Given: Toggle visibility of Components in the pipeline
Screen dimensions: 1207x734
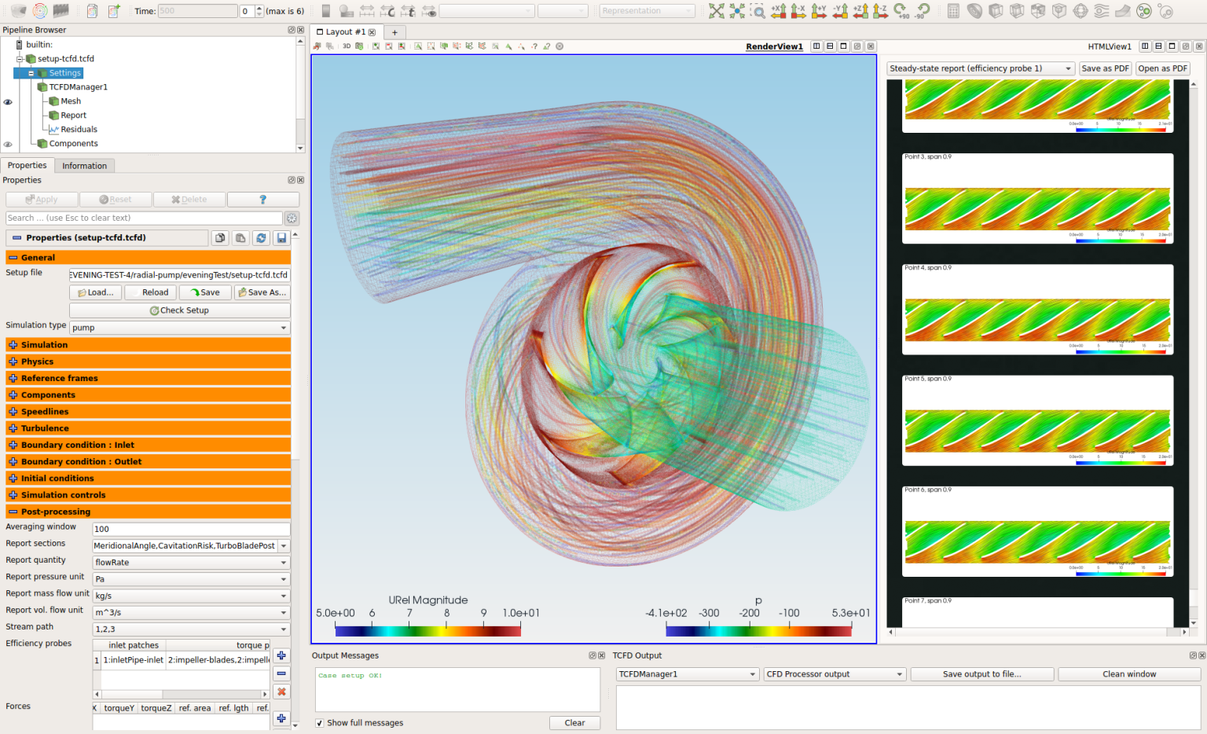Looking at the screenshot, I should tap(8, 144).
